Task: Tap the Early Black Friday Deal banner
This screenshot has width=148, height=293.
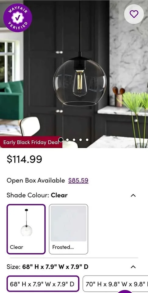Action: click(31, 142)
